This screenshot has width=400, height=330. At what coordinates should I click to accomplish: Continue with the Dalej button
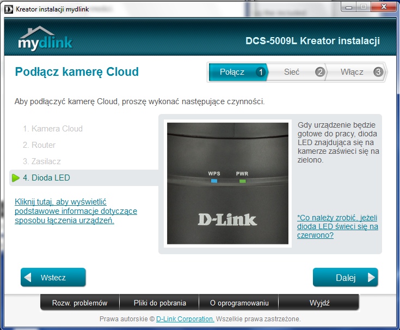(346, 277)
